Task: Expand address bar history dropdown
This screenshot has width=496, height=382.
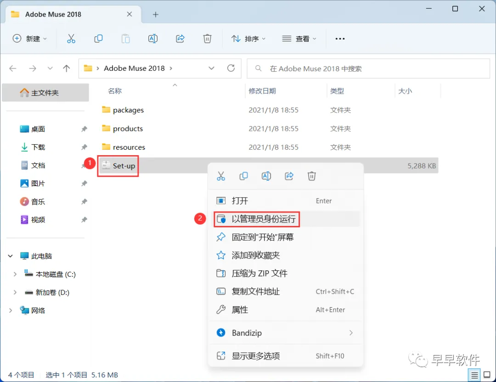Action: [x=212, y=68]
